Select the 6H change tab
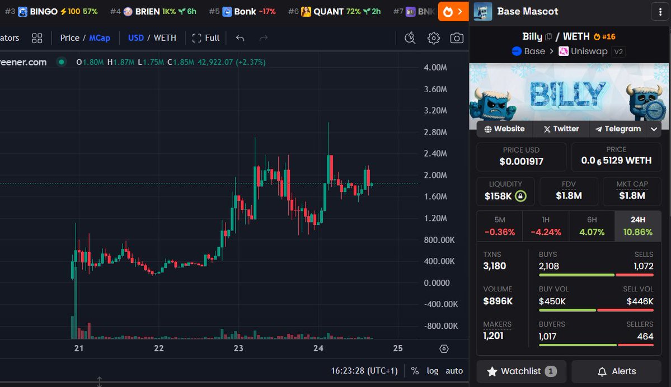 (592, 226)
